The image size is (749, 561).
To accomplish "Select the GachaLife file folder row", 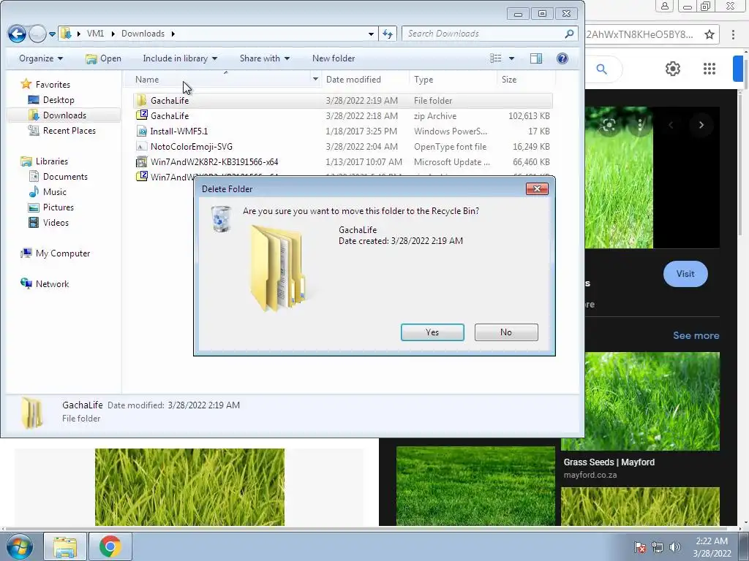I will pos(342,101).
